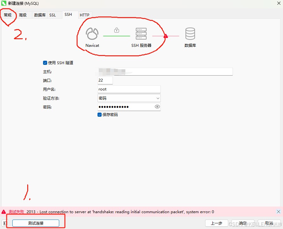Click the 验证方法 label
283x229 pixels.
pyautogui.click(x=51, y=98)
